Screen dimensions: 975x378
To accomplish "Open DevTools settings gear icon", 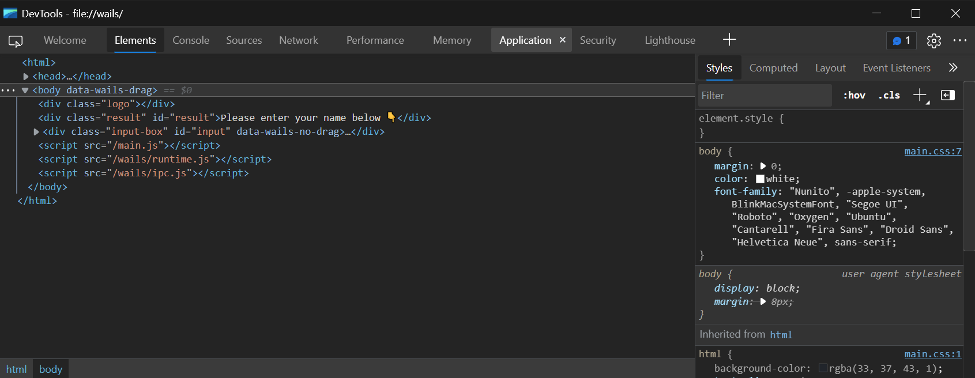I will (933, 40).
